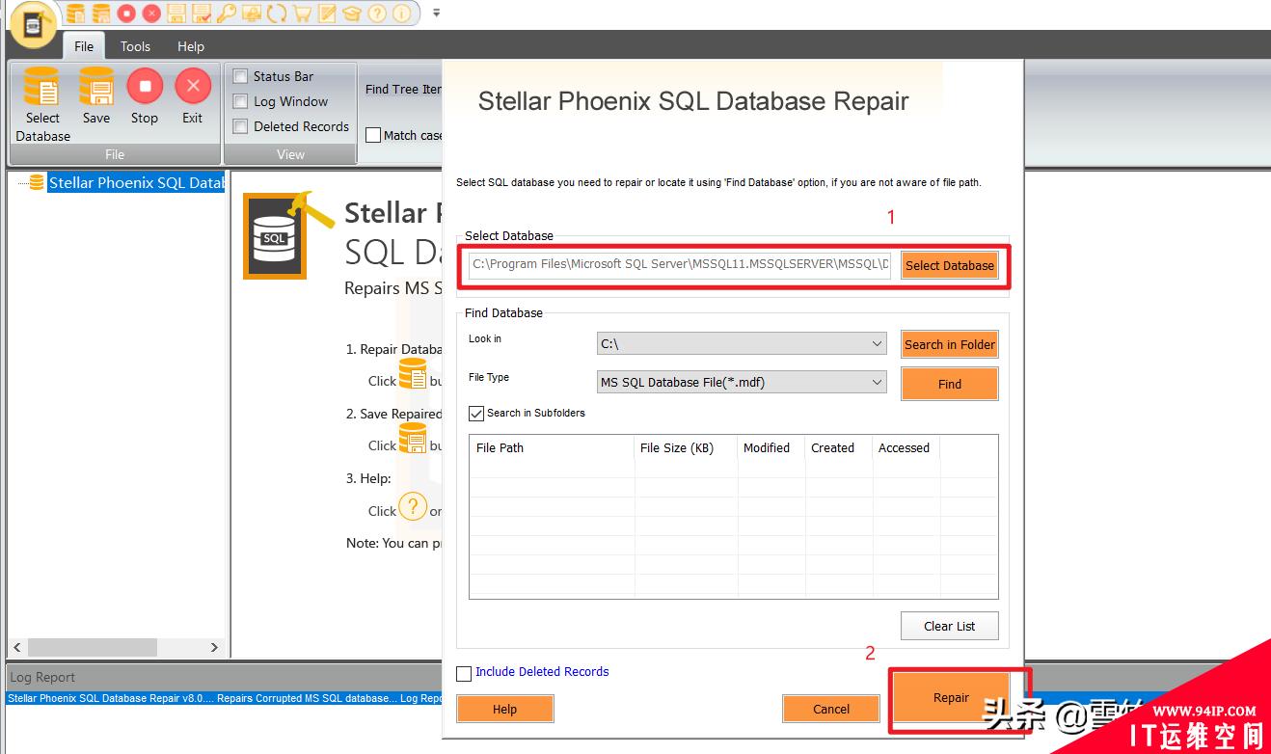The height and width of the screenshot is (754, 1271).
Task: Select Stellar Phoenix SQL Database tree item
Action: [x=136, y=182]
